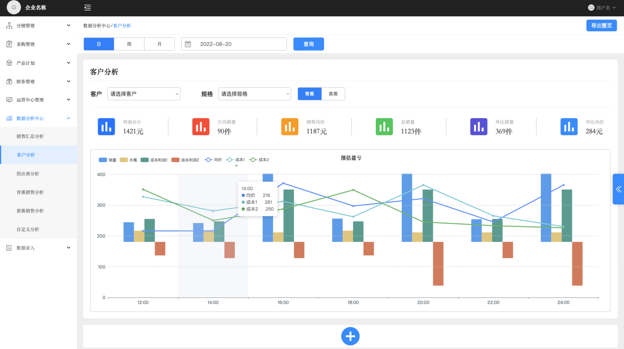Toggle 成本利润2 series in legend
Viewport: 624px width, 349px height.
pos(185,160)
